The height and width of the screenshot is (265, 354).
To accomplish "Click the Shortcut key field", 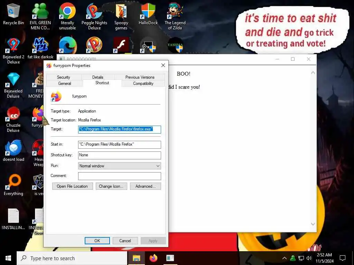I will (119, 155).
